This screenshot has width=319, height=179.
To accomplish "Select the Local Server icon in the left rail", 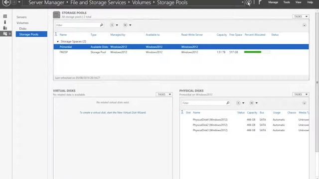I will pos(5,22).
